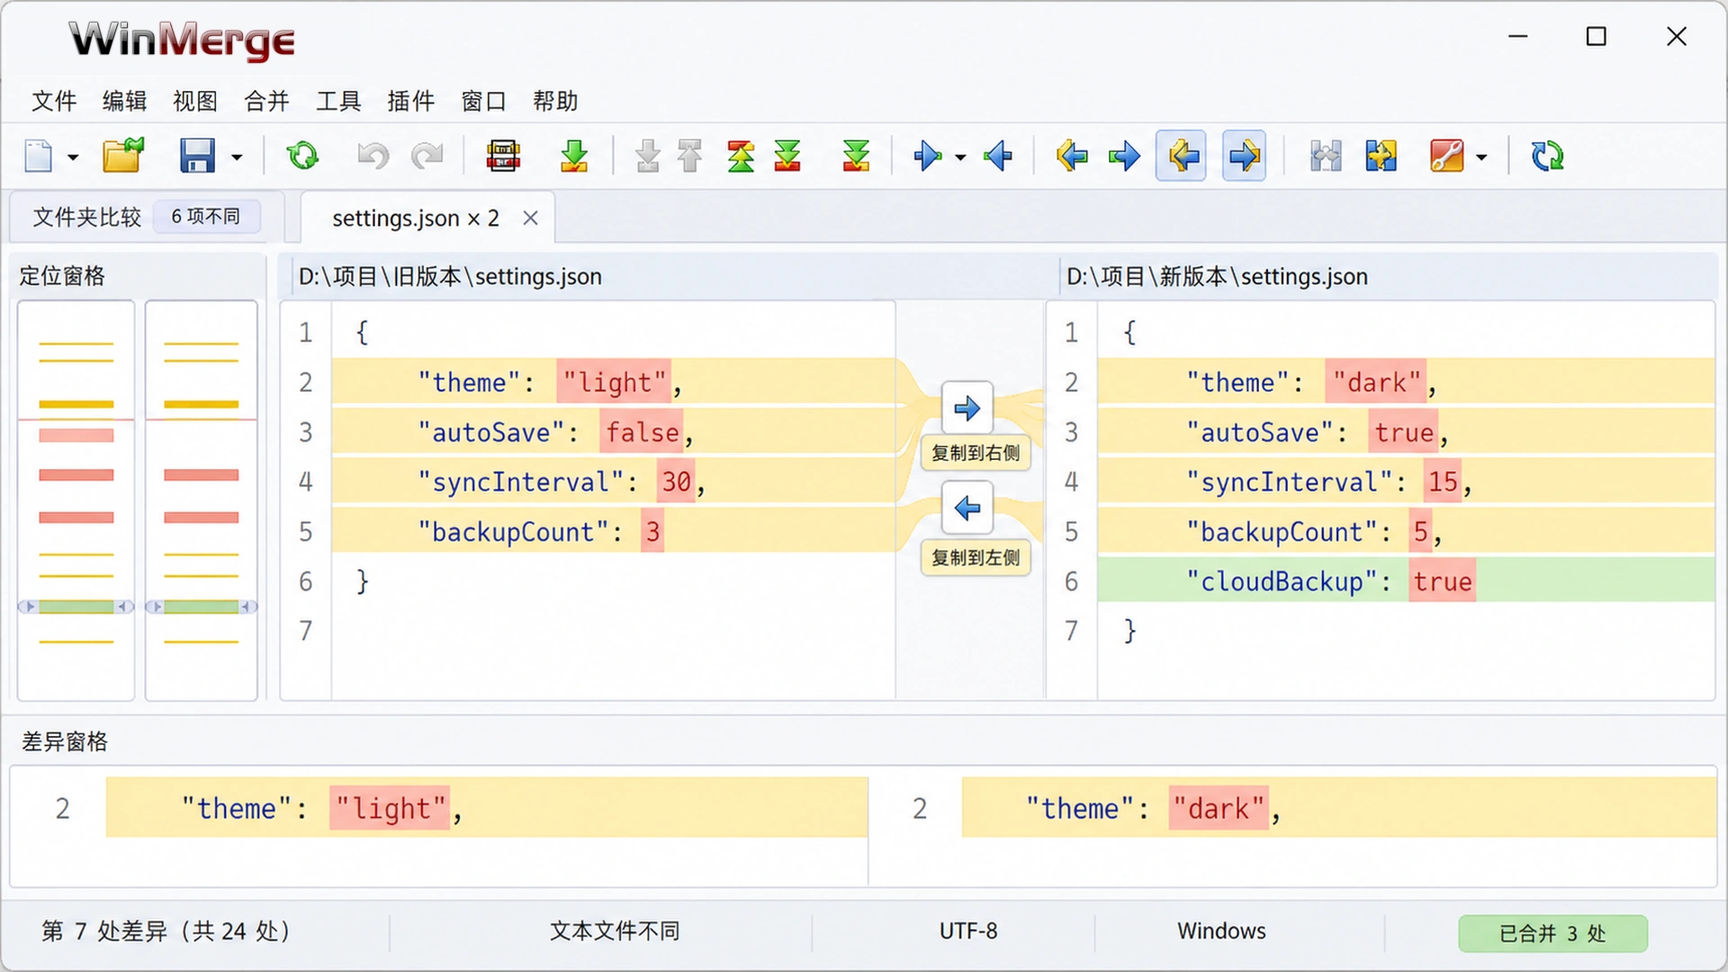Toggle the highlighted left-arrow toolbar button
Screen dimensions: 1728x972
[1181, 156]
